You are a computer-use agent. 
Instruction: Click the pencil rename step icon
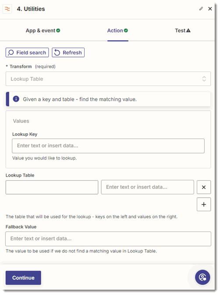point(201,9)
